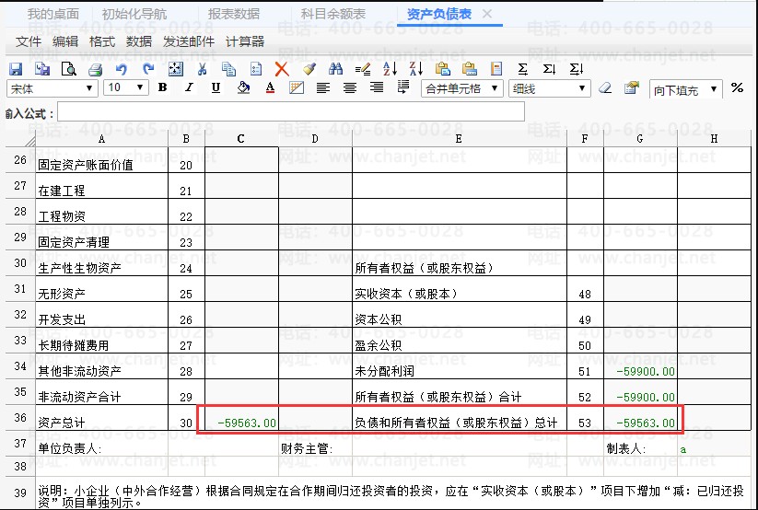Open the 发送邮件 menu
This screenshot has width=758, height=510.
pos(189,42)
